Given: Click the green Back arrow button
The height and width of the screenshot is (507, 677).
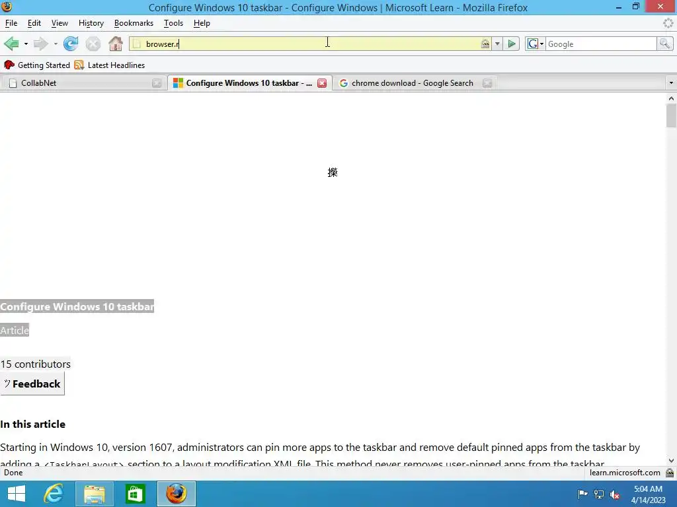Looking at the screenshot, I should pyautogui.click(x=12, y=44).
